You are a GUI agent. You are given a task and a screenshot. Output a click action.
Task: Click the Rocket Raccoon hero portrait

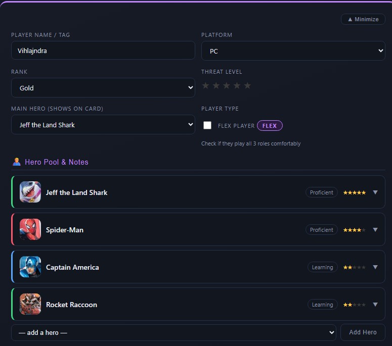[30, 304]
